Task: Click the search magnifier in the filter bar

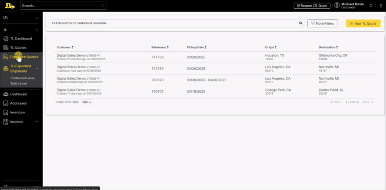Action: (x=301, y=23)
